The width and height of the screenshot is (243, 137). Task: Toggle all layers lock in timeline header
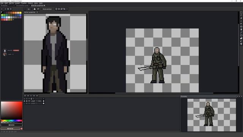point(27,99)
